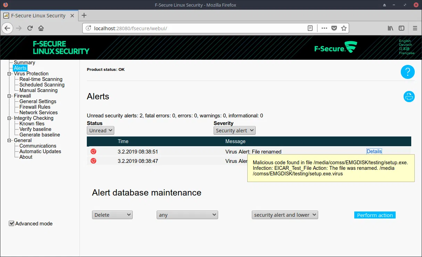Image resolution: width=422 pixels, height=257 pixels.
Task: Open the Delete action dropdown
Action: click(x=113, y=215)
